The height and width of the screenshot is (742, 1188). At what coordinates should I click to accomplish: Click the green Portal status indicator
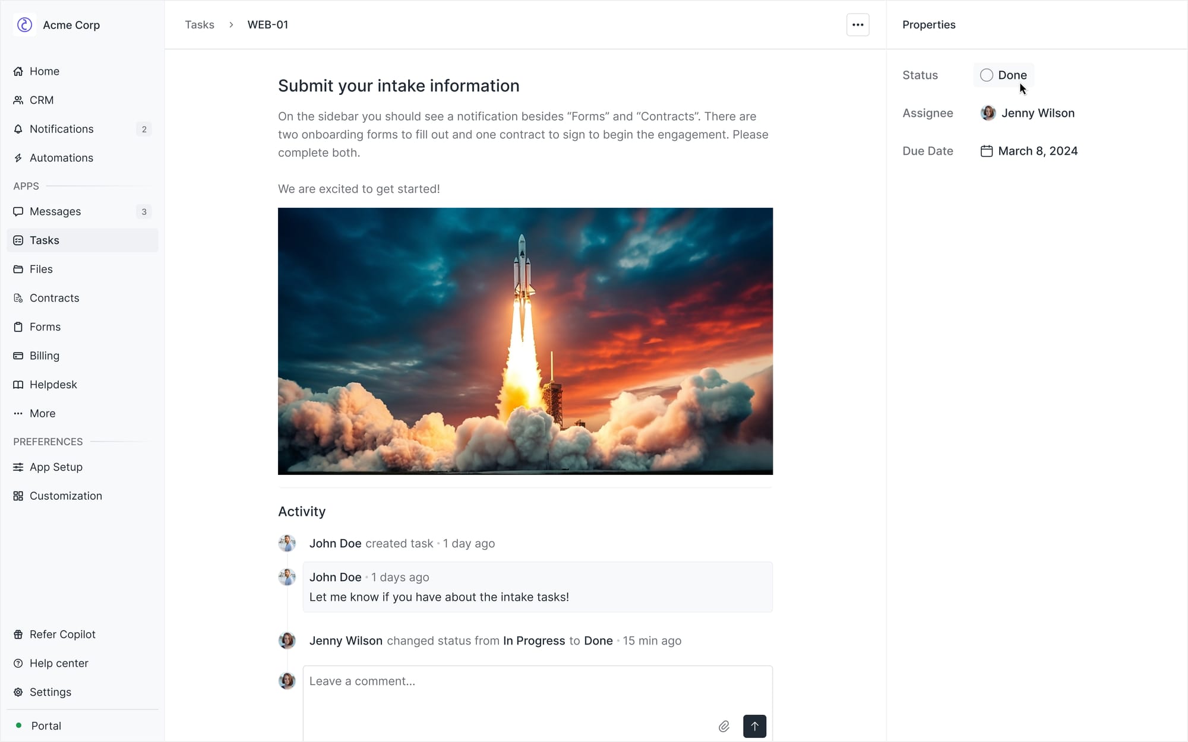(19, 725)
